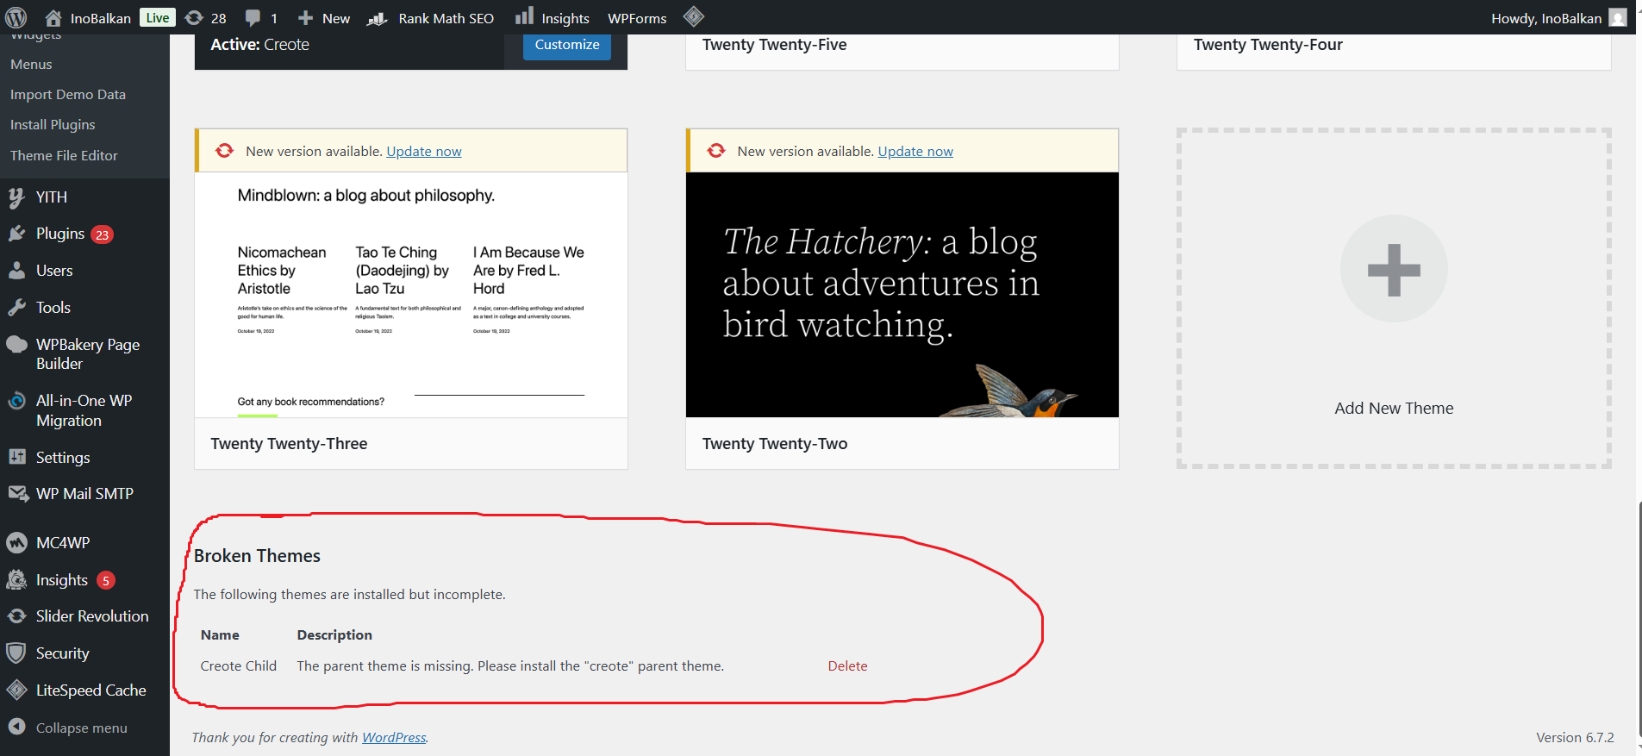Click the Users person icon
The height and width of the screenshot is (756, 1642).
coord(16,271)
